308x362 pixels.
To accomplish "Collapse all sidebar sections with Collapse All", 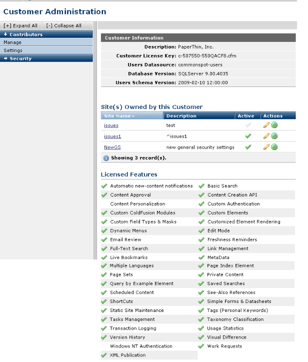I will (x=64, y=25).
